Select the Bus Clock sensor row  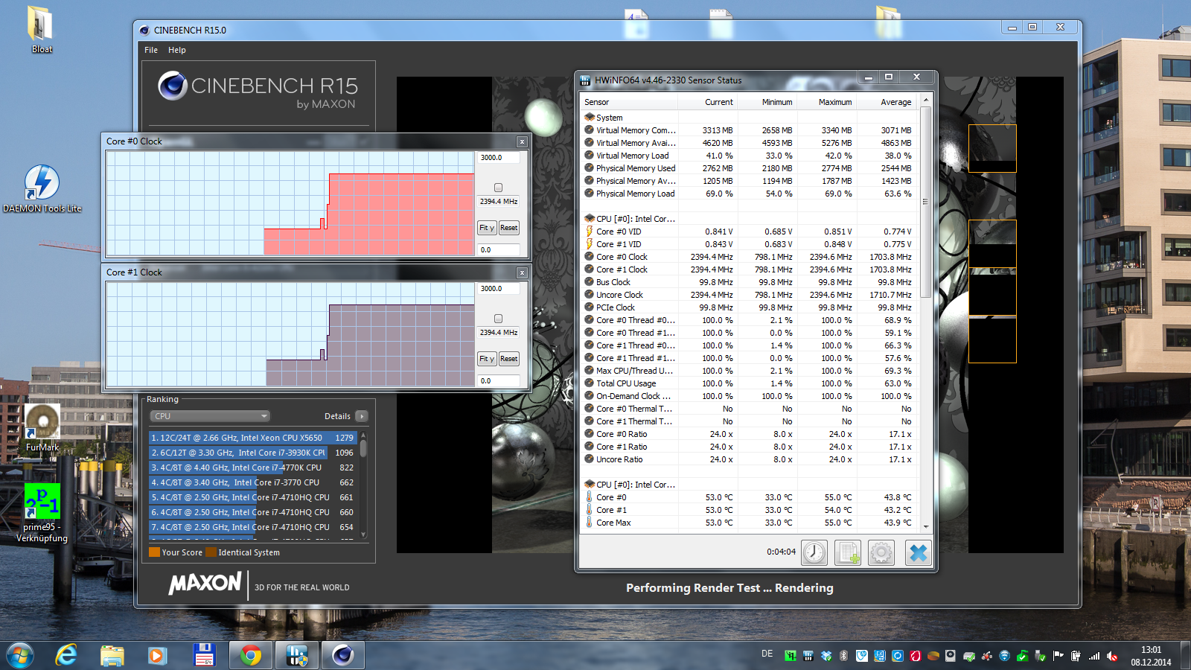click(750, 282)
